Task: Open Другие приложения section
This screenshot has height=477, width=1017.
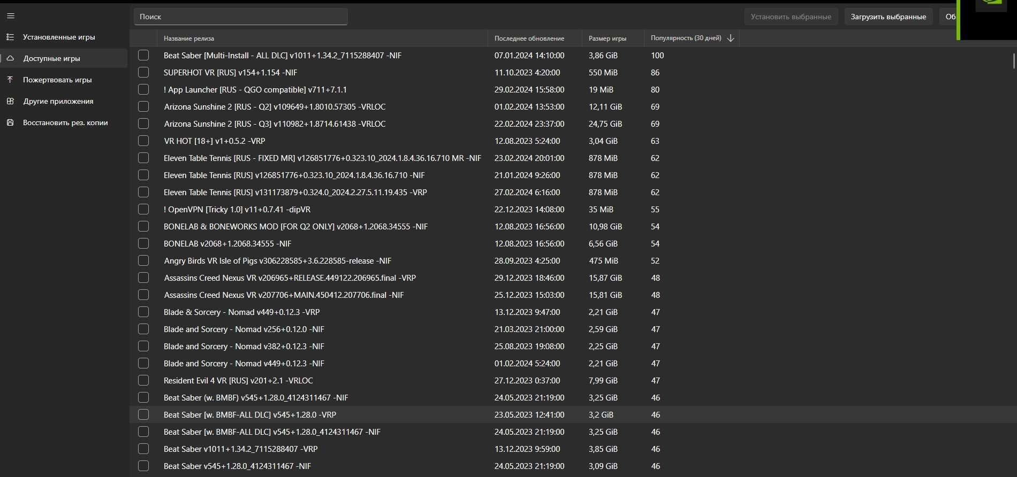Action: pos(64,101)
